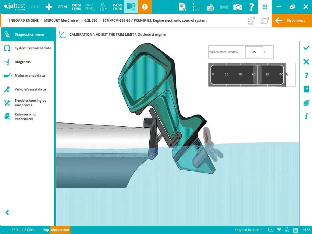Click the help question mark icon

pyautogui.click(x=251, y=7)
